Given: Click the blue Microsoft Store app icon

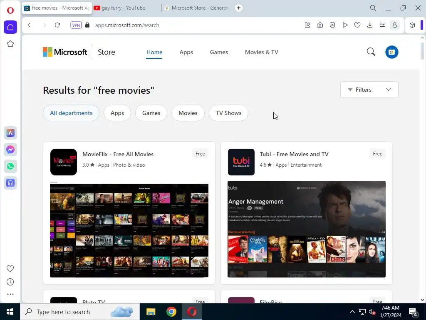Looking at the screenshot, I should (392, 52).
